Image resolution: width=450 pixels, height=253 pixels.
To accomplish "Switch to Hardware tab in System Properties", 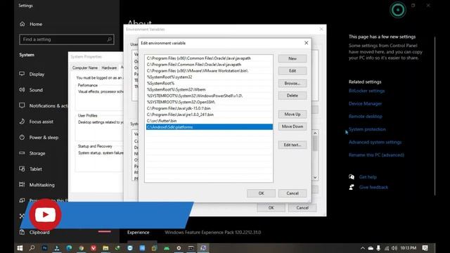I will [109, 67].
